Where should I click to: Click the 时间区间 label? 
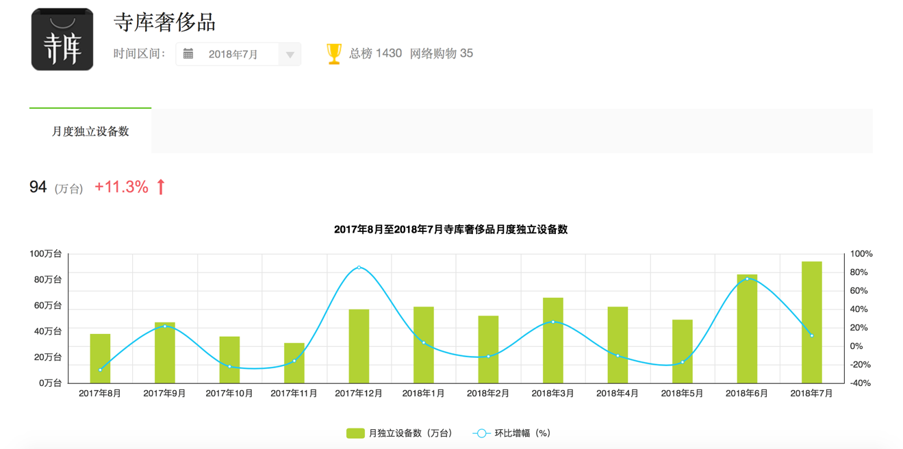tap(140, 53)
